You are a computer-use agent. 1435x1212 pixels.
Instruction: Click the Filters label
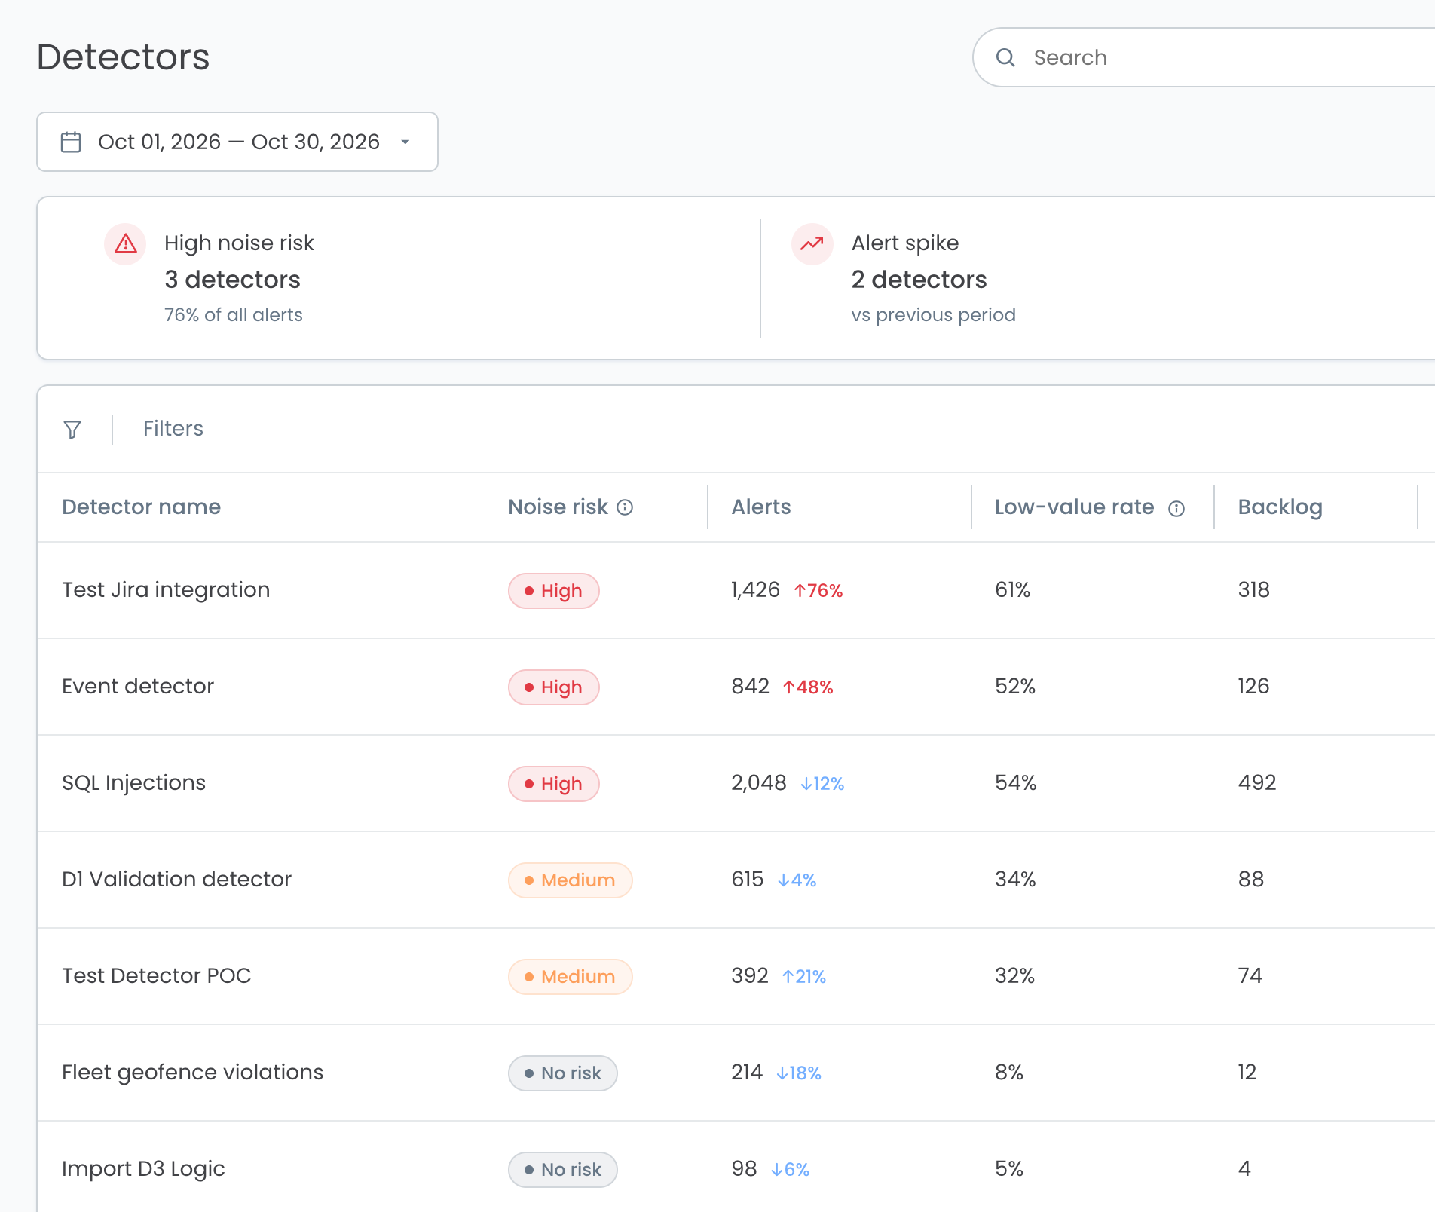pyautogui.click(x=173, y=428)
